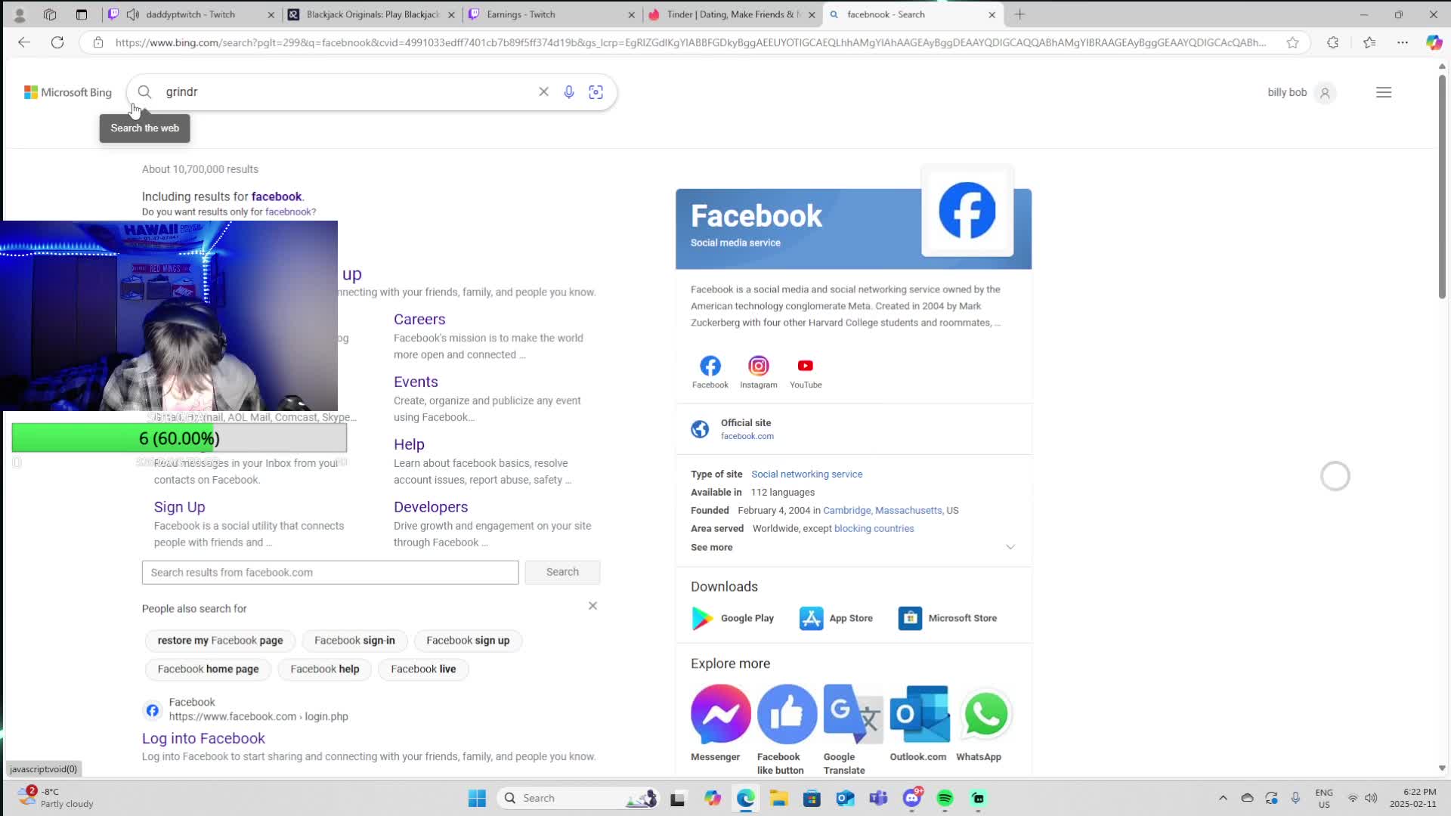This screenshot has width=1451, height=816.
Task: Switch to the Tinder tab
Action: [732, 14]
